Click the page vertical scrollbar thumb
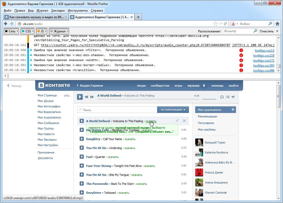The height and width of the screenshot is (203, 283). (x=278, y=96)
